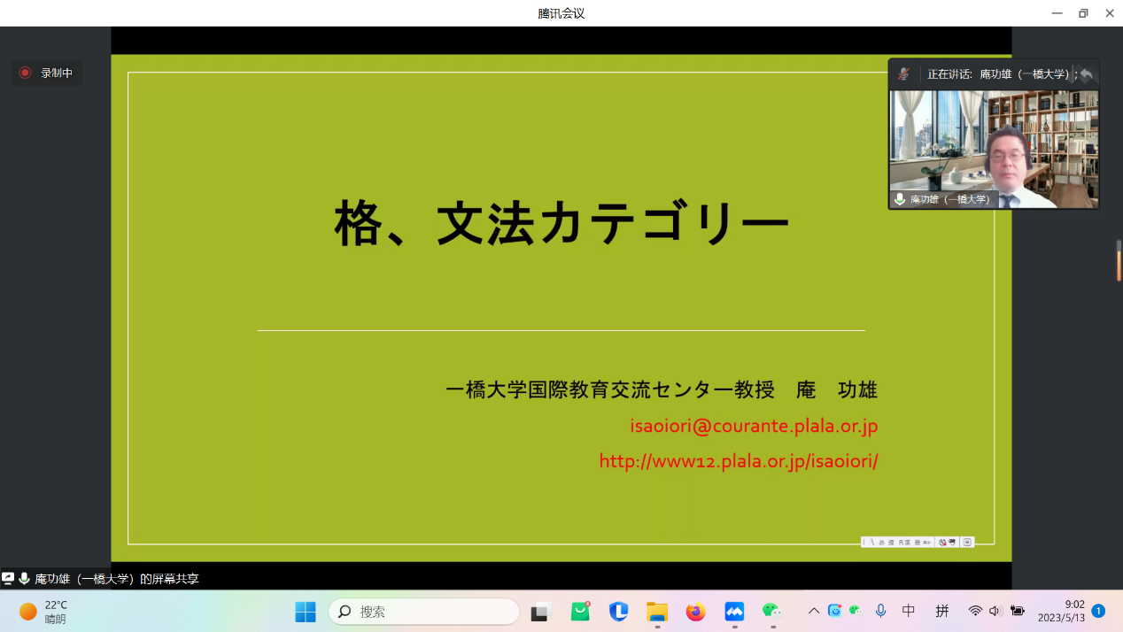
Task: Open Task View on the taskbar
Action: point(541,612)
